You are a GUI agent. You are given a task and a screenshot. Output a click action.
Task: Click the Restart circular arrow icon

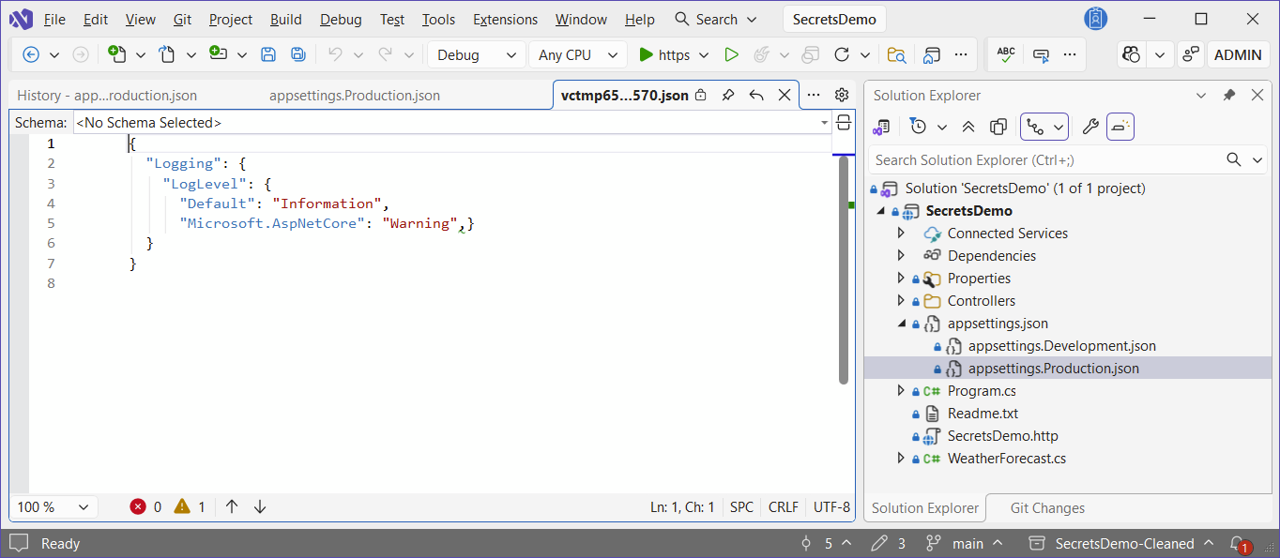(x=842, y=55)
